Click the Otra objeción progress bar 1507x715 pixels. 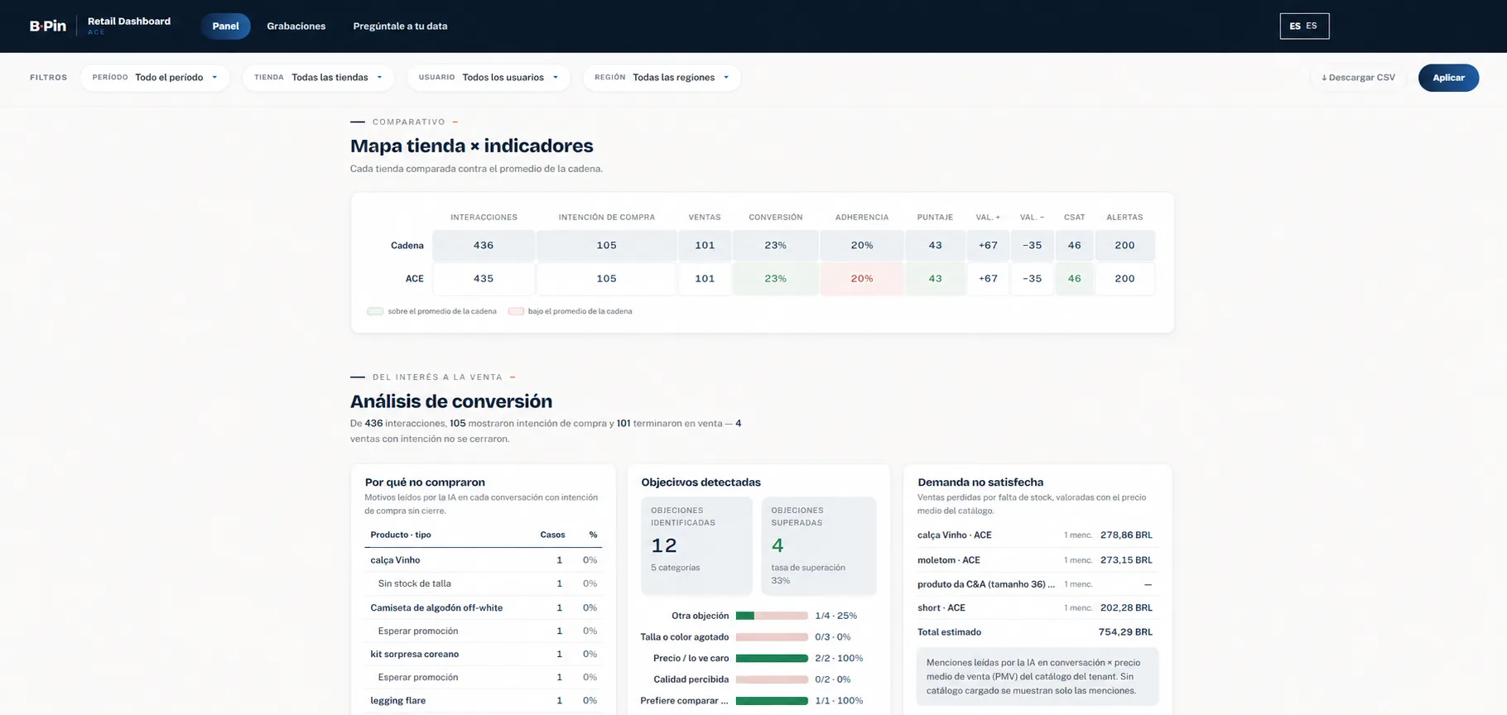tap(772, 616)
